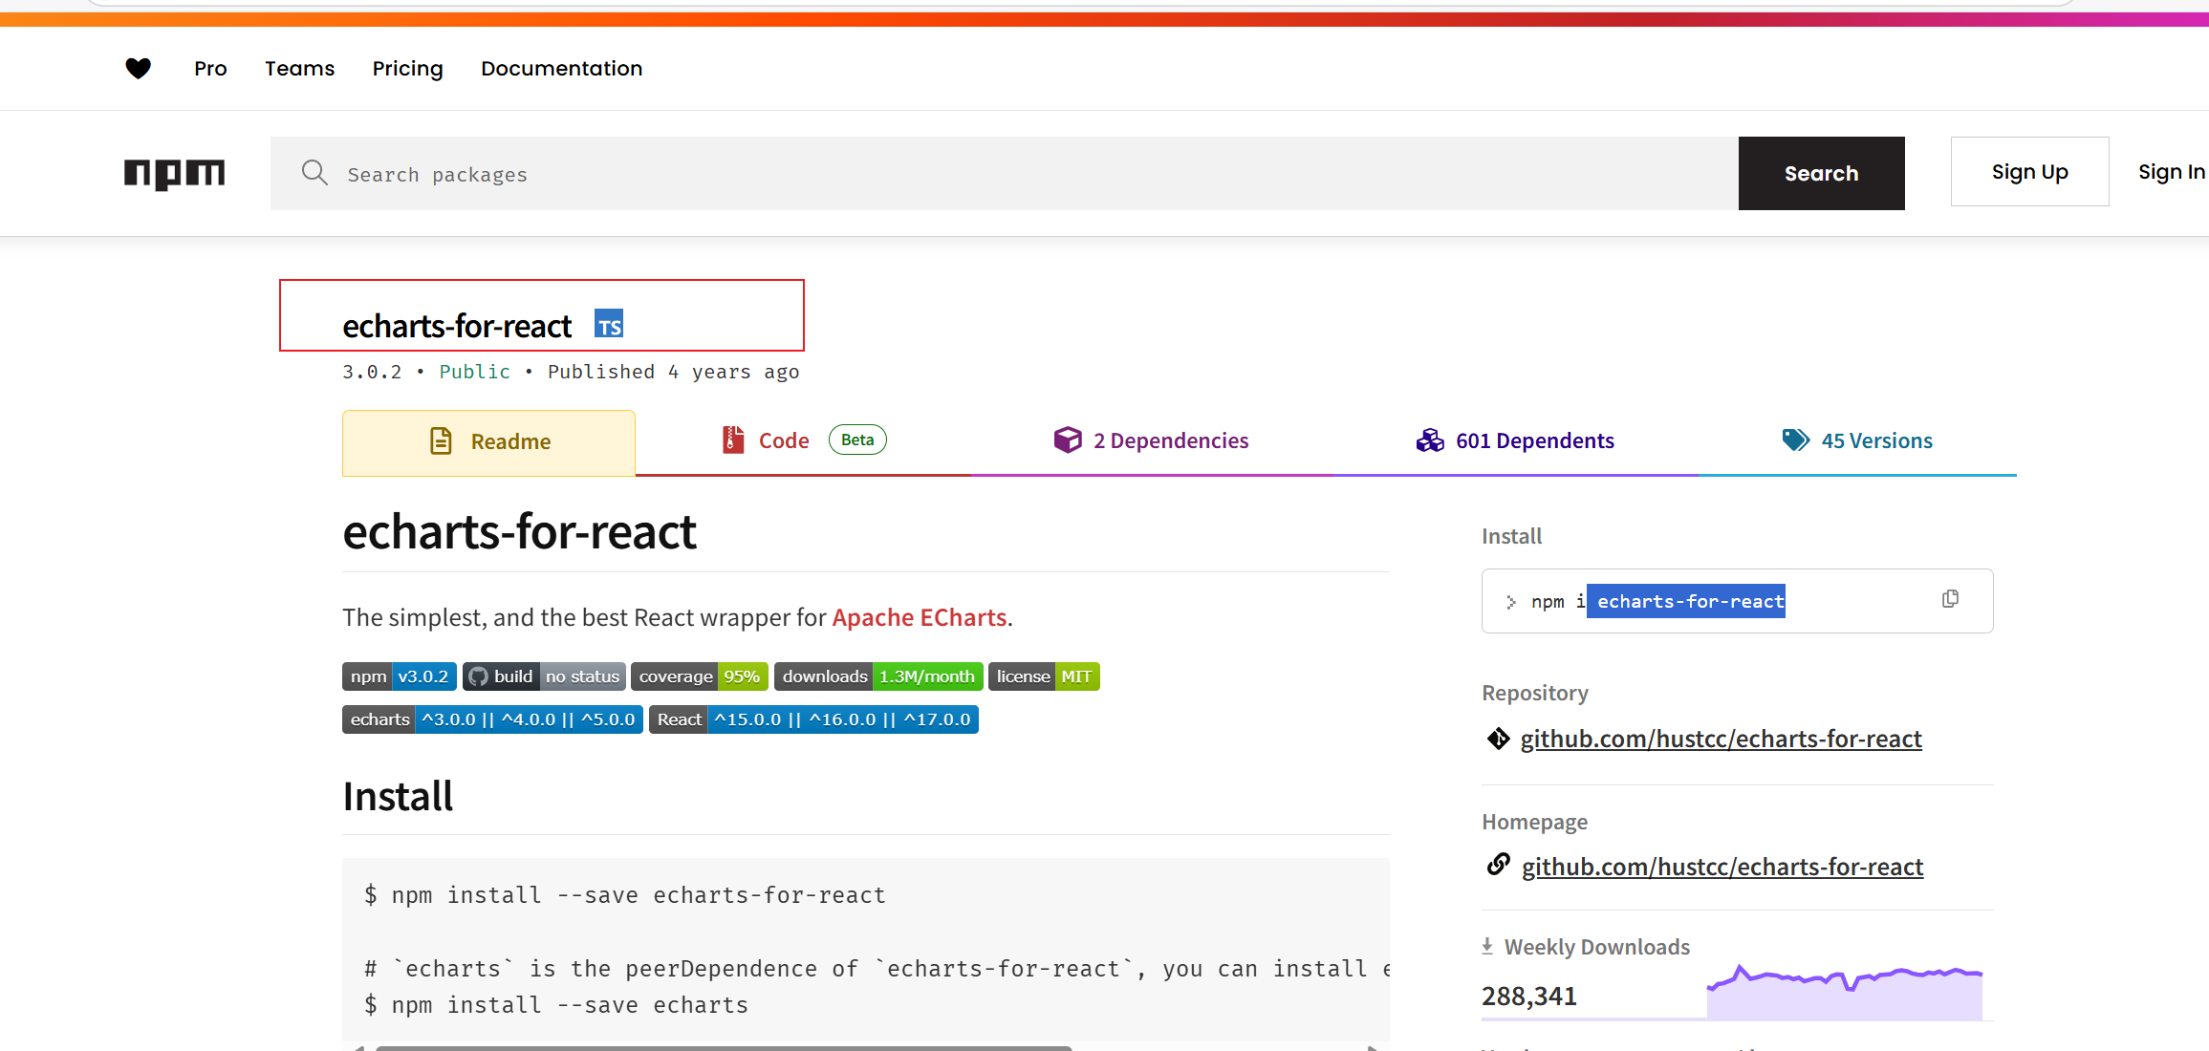Click the Readme document icon

(441, 440)
